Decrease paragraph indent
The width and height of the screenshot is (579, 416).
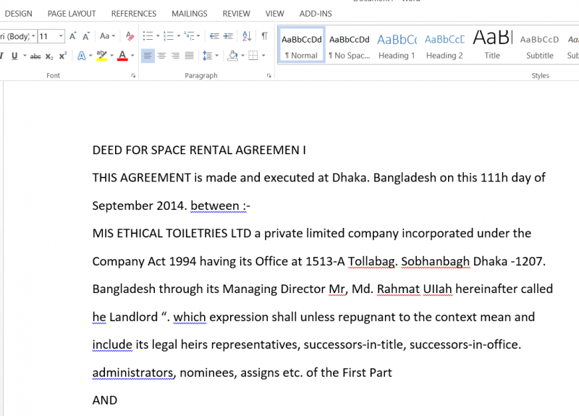point(214,36)
